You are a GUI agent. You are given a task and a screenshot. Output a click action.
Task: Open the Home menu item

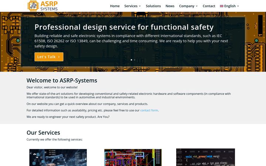(x=115, y=6)
